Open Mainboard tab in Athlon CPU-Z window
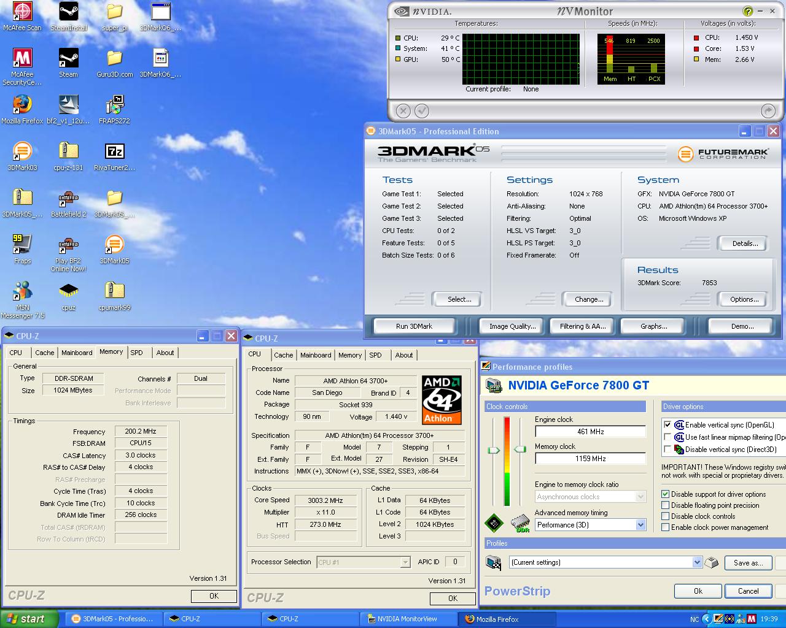The width and height of the screenshot is (786, 628). point(316,355)
